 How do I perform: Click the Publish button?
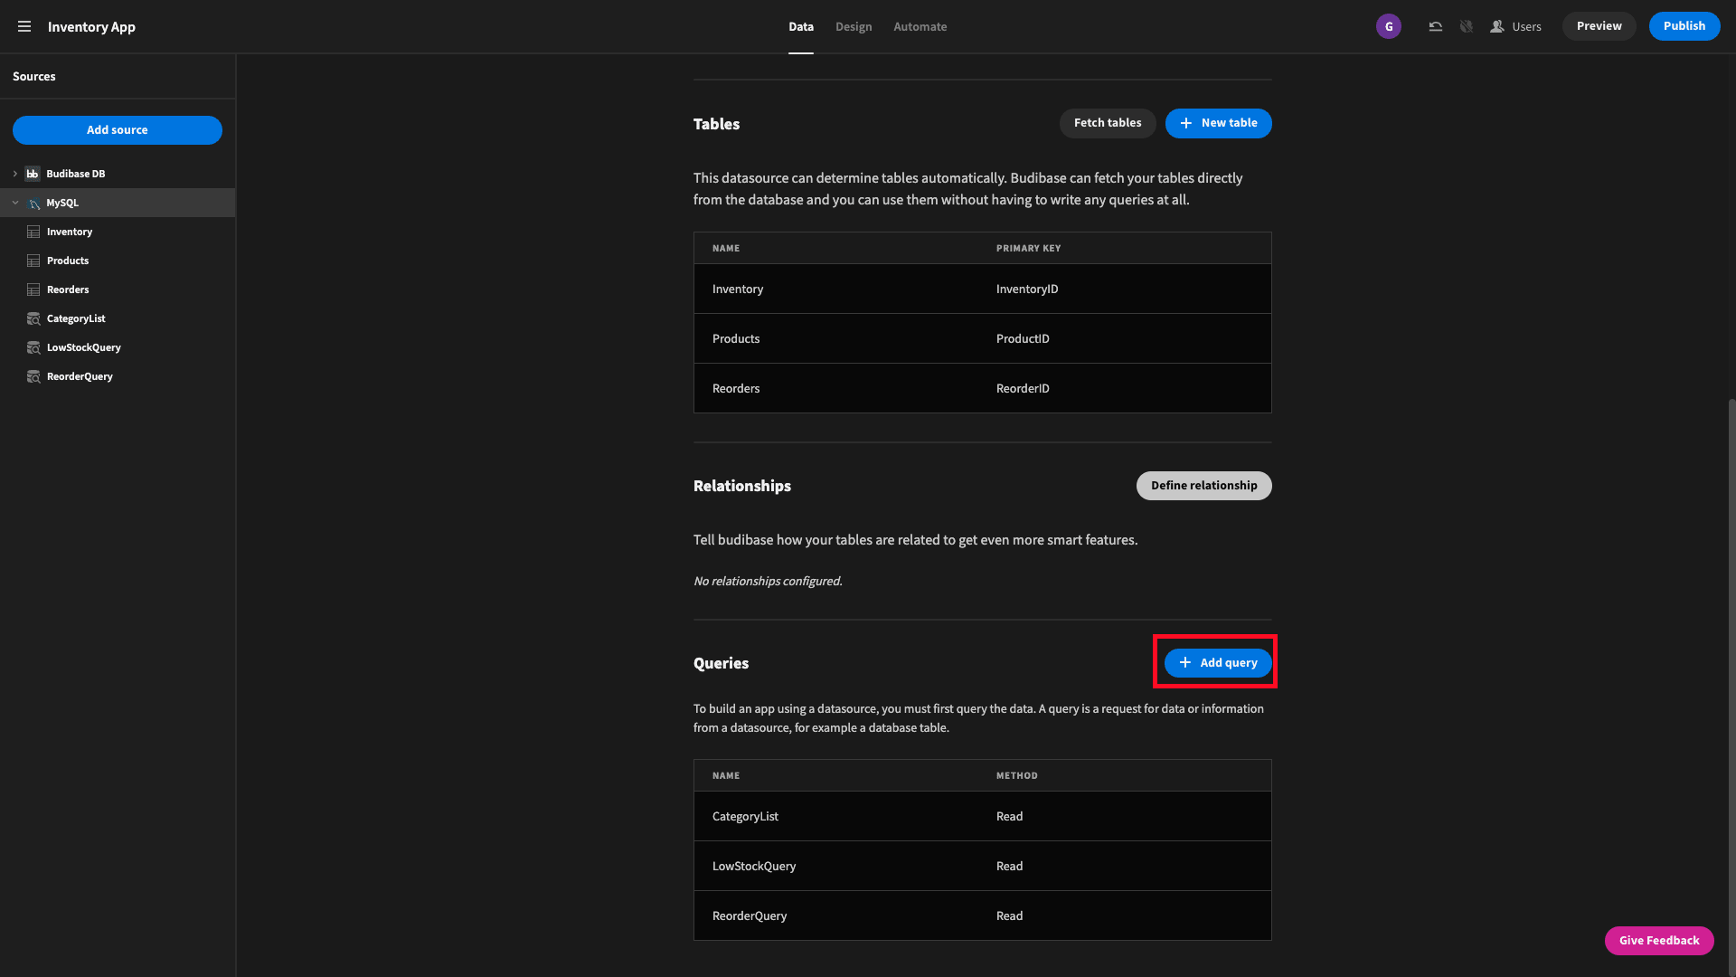click(x=1684, y=26)
